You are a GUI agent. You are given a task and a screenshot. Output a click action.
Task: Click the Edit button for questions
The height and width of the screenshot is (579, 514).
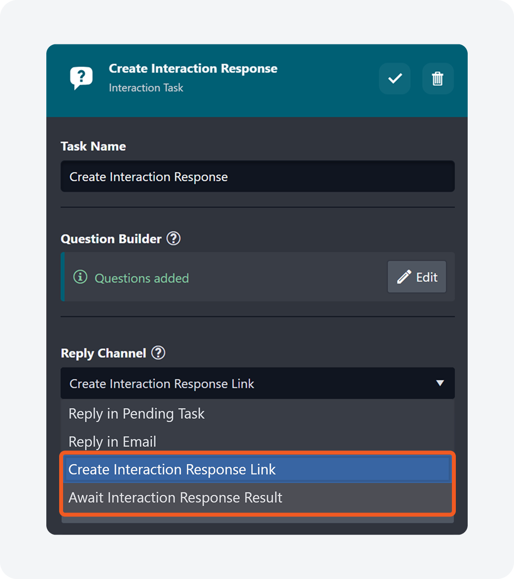pyautogui.click(x=417, y=277)
